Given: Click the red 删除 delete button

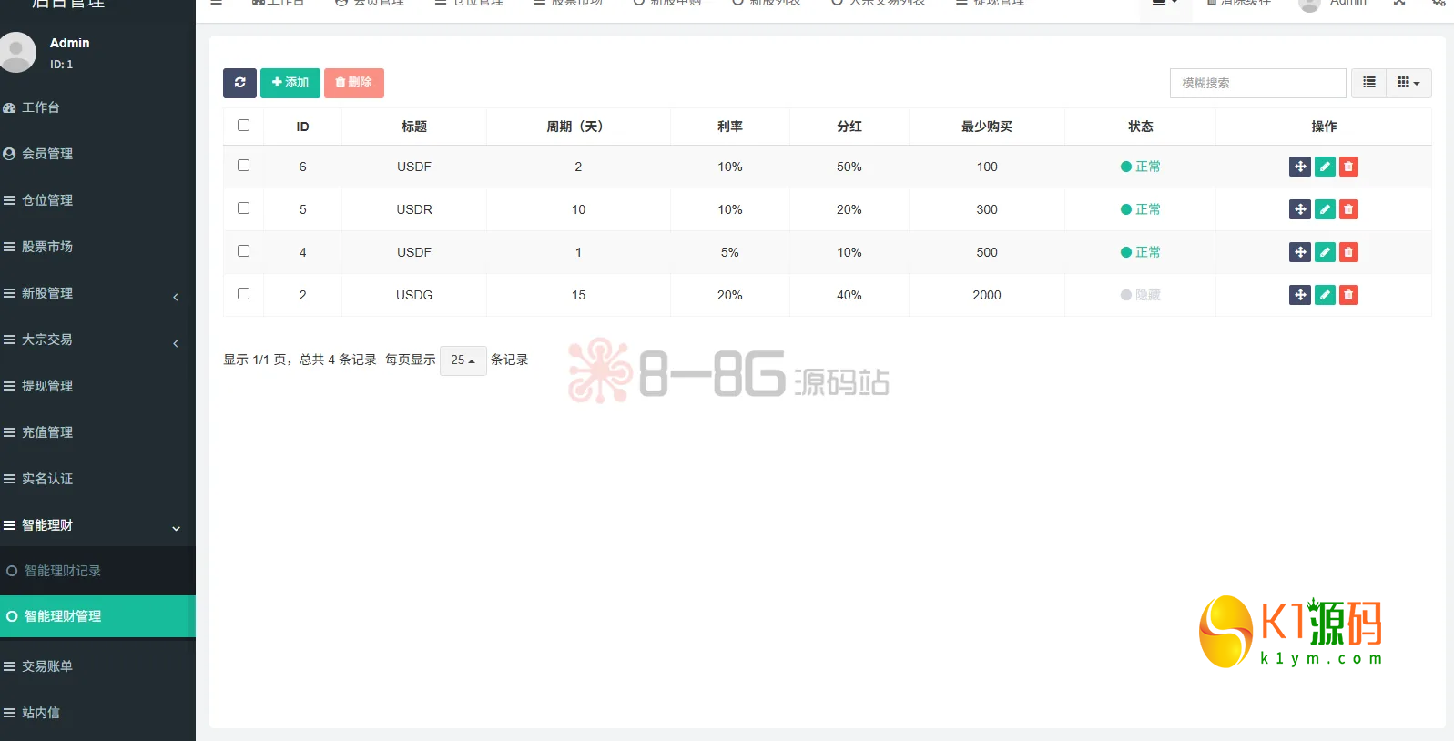Looking at the screenshot, I should pyautogui.click(x=354, y=83).
